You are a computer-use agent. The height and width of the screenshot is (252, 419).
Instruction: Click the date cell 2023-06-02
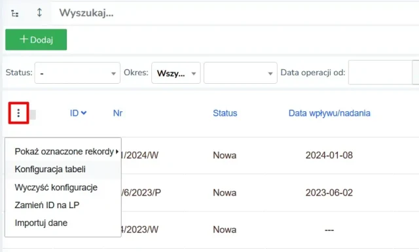[329, 192]
